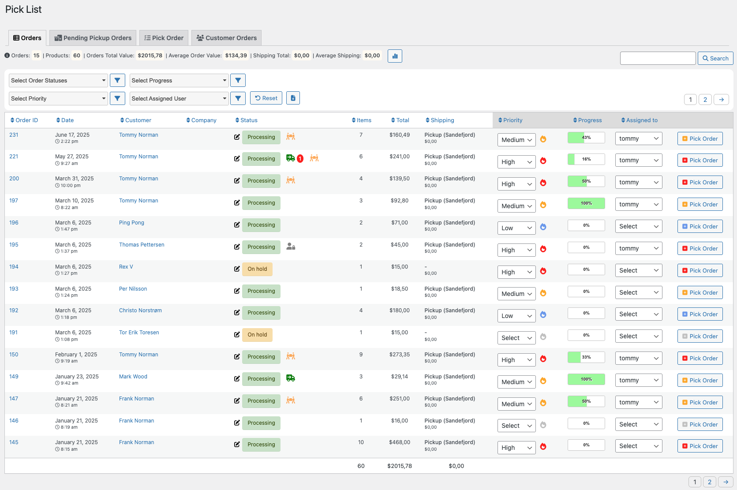737x490 pixels.
Task: Click the orange group icon on order 200
Action: click(x=291, y=180)
